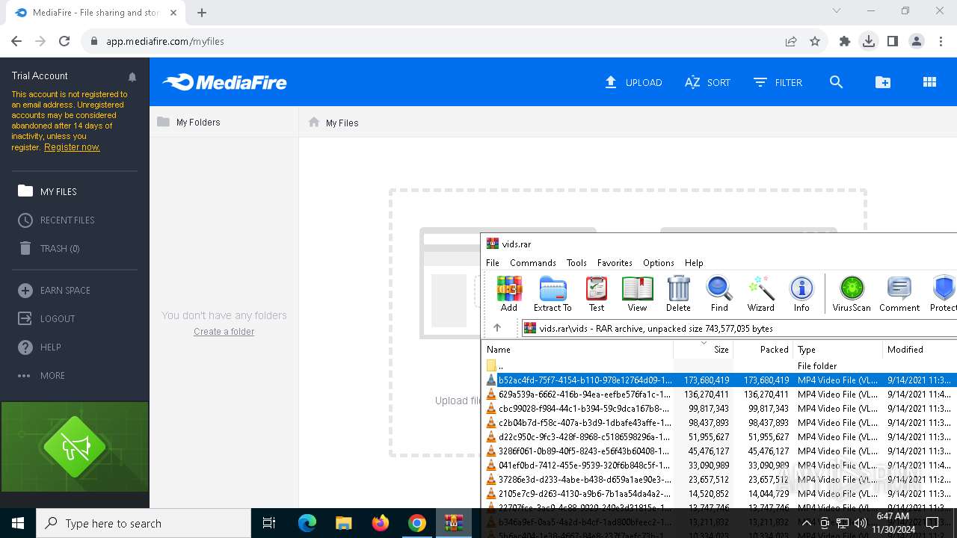
Task: Open Chrome tab search dropdown
Action: [x=837, y=11]
